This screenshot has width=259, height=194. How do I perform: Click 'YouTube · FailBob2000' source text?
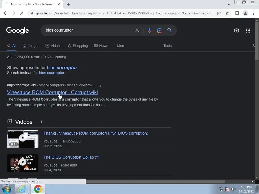pyautogui.click(x=62, y=141)
